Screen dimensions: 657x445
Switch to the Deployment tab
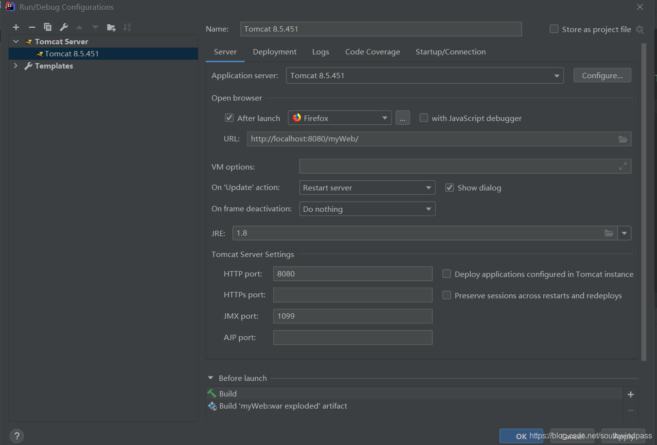pos(274,52)
